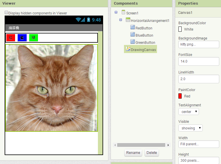This screenshot has height=164, width=221.
Task: Collapse the HorizontalArrangement1 tree node
Action: pyautogui.click(x=121, y=20)
